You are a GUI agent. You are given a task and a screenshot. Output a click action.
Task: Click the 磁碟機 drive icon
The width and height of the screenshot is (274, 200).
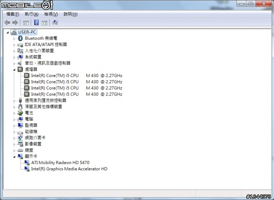(x=20, y=132)
